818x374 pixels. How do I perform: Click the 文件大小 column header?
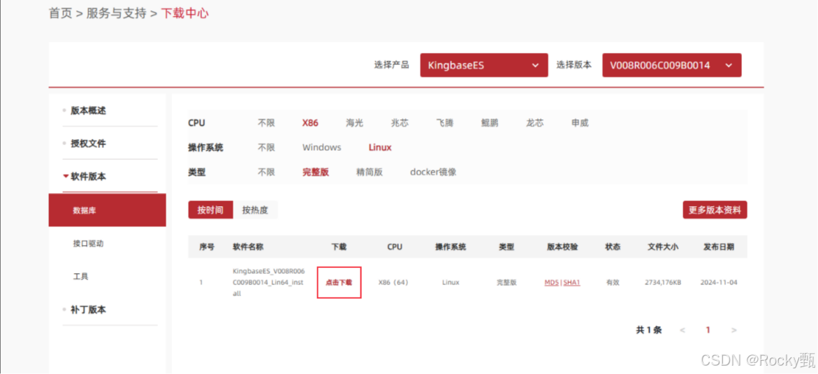663,247
